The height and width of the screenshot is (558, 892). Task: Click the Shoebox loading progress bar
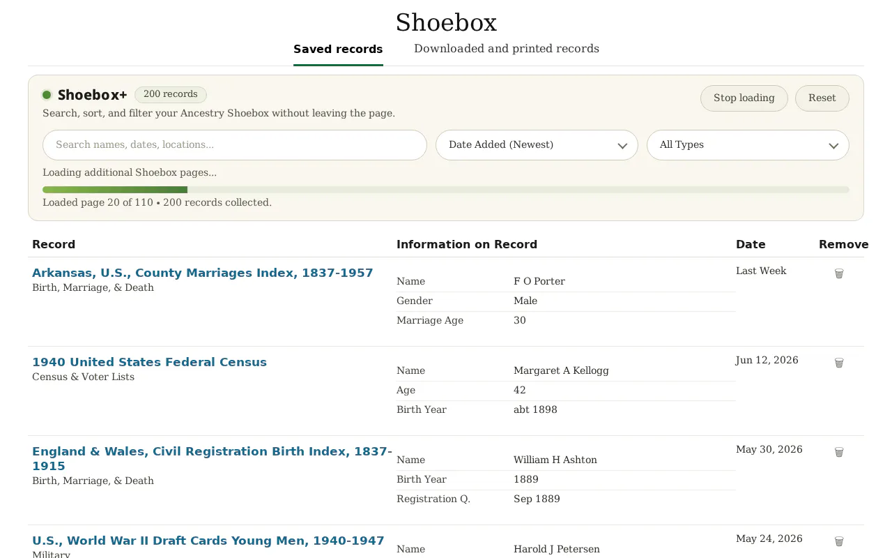[x=446, y=190]
